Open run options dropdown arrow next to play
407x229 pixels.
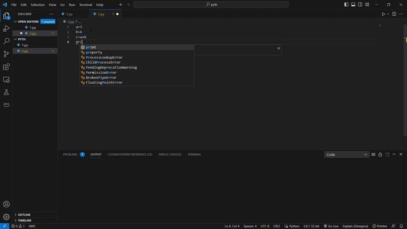[x=388, y=14]
